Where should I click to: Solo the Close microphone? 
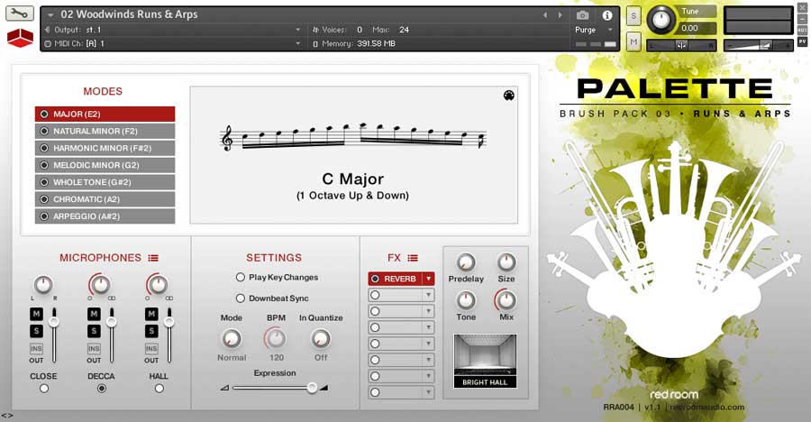(36, 330)
